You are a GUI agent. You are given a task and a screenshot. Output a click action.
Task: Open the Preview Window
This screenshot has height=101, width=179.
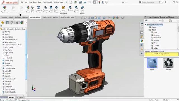tap(45, 9)
